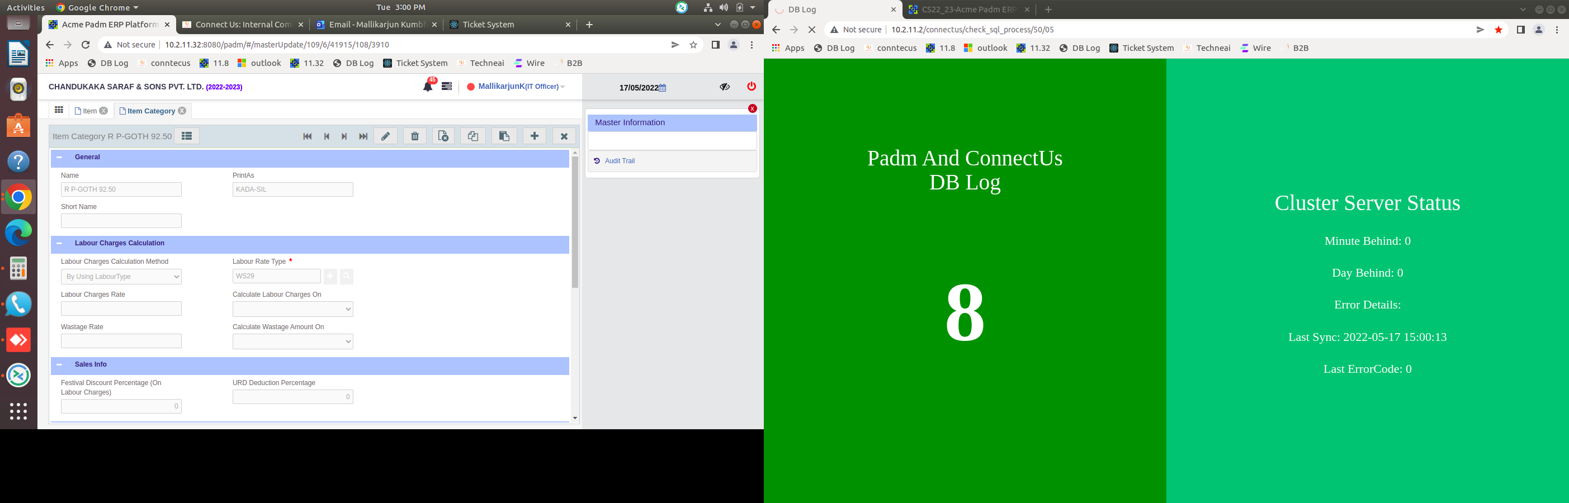Image resolution: width=1569 pixels, height=503 pixels.
Task: Open the Chrome menu (three dots) in right window
Action: (x=1557, y=29)
